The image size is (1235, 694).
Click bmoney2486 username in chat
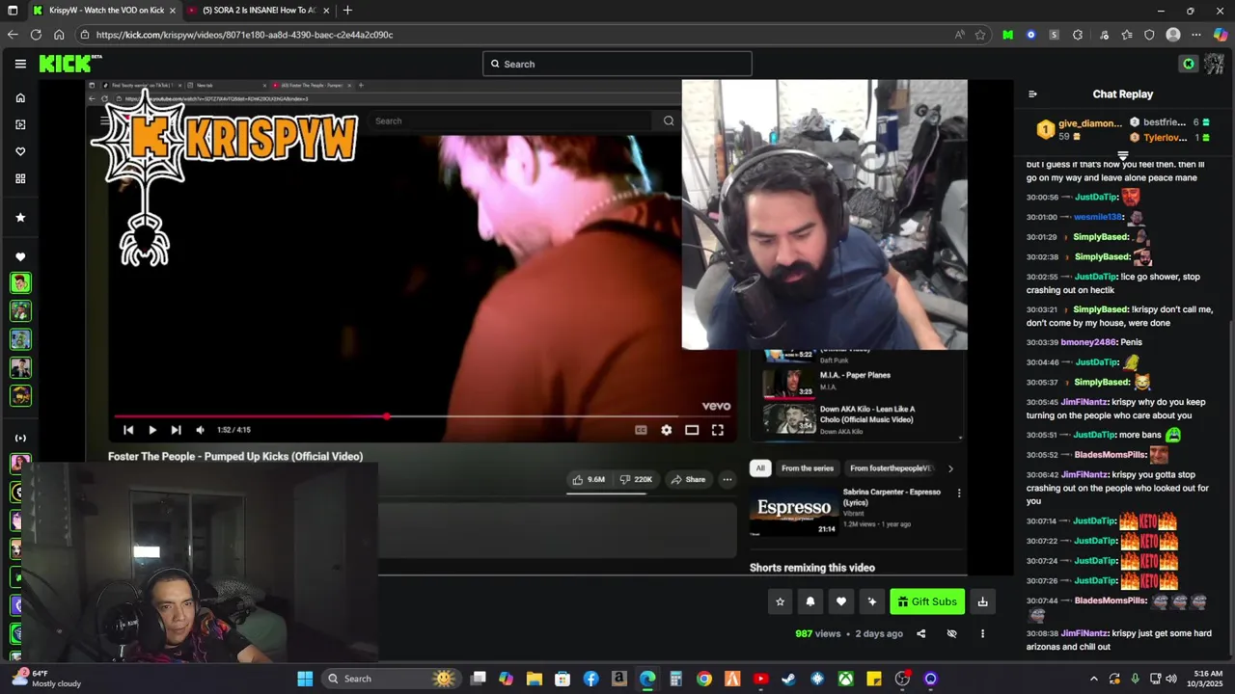[x=1087, y=342]
